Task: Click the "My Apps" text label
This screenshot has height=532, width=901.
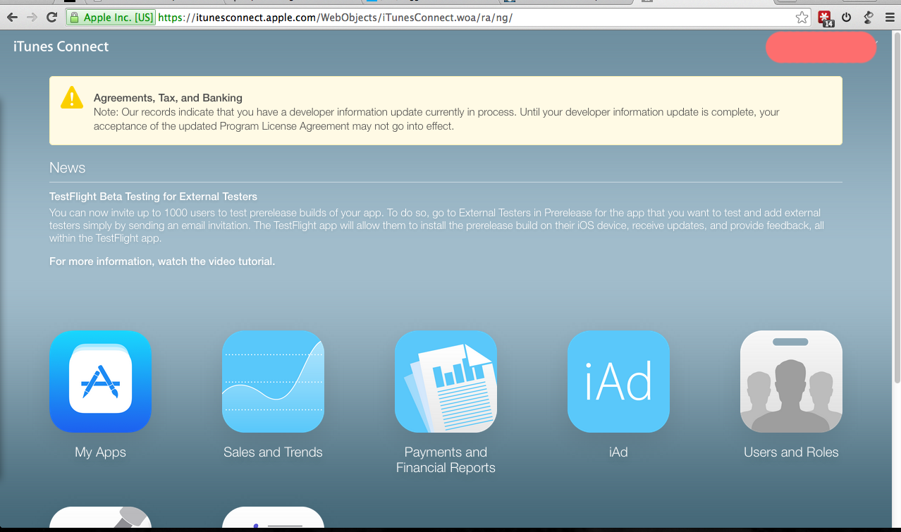Action: (100, 452)
